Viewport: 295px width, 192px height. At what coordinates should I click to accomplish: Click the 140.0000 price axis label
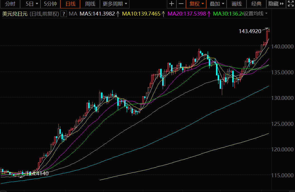pyautogui.click(x=282, y=46)
